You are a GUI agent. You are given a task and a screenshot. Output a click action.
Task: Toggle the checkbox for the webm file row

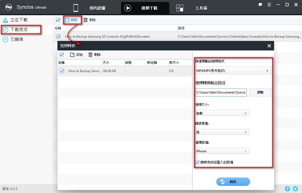(58, 36)
